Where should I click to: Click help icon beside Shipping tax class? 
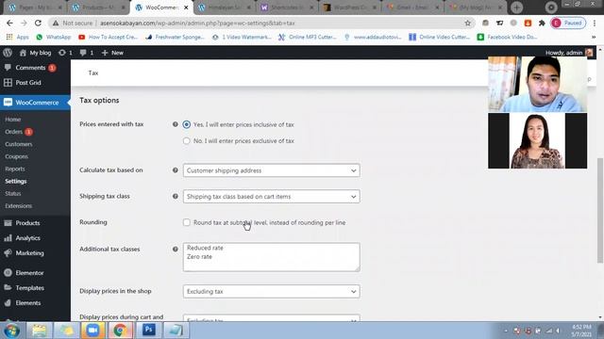click(176, 197)
